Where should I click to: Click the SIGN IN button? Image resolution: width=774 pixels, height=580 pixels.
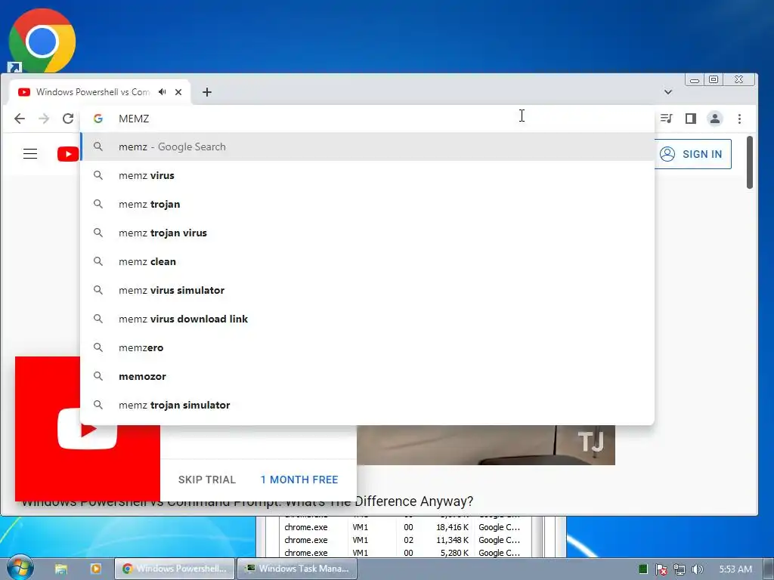coord(693,154)
